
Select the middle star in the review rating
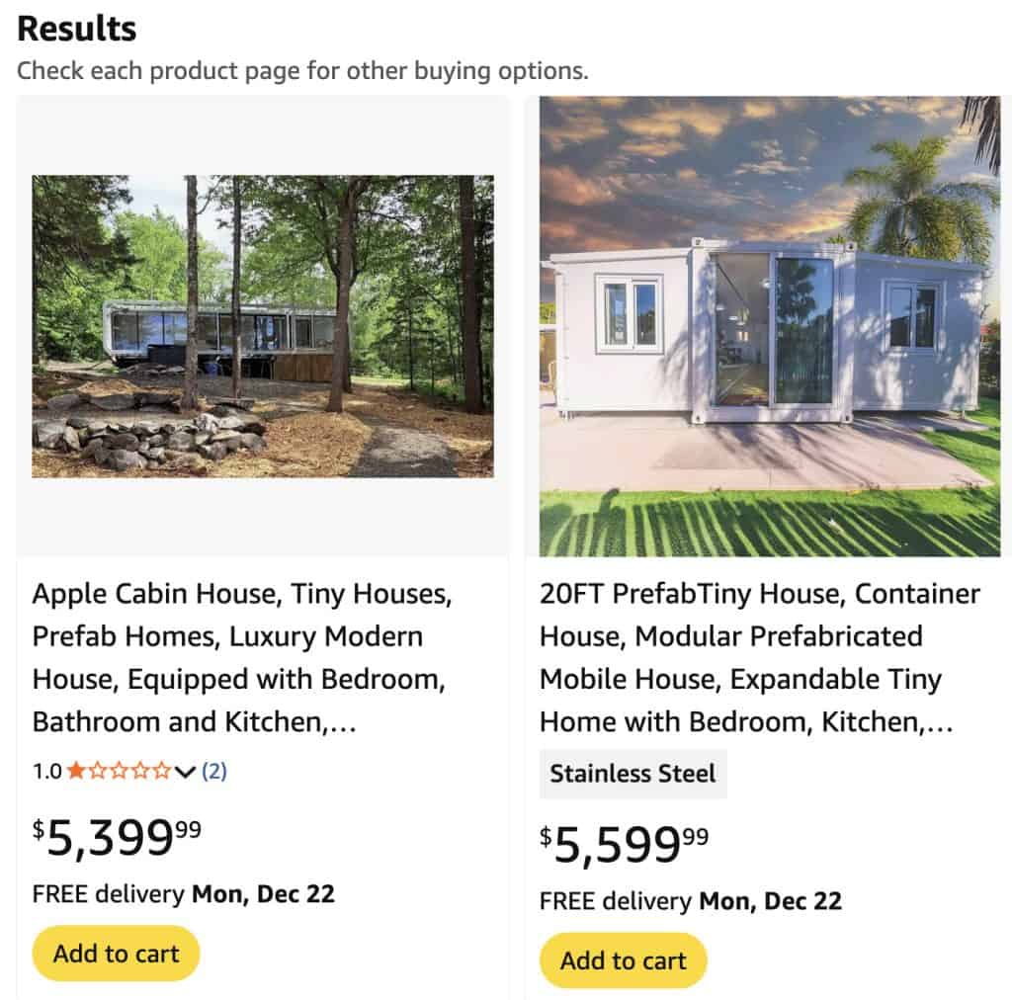pos(120,771)
